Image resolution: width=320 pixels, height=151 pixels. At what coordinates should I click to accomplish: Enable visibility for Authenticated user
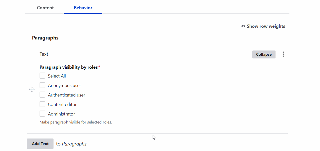[x=42, y=94]
